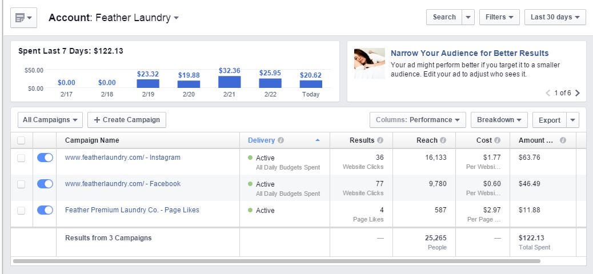Click the 25,265 People total reach
Viewport: 593px width, 274px height.
435,237
